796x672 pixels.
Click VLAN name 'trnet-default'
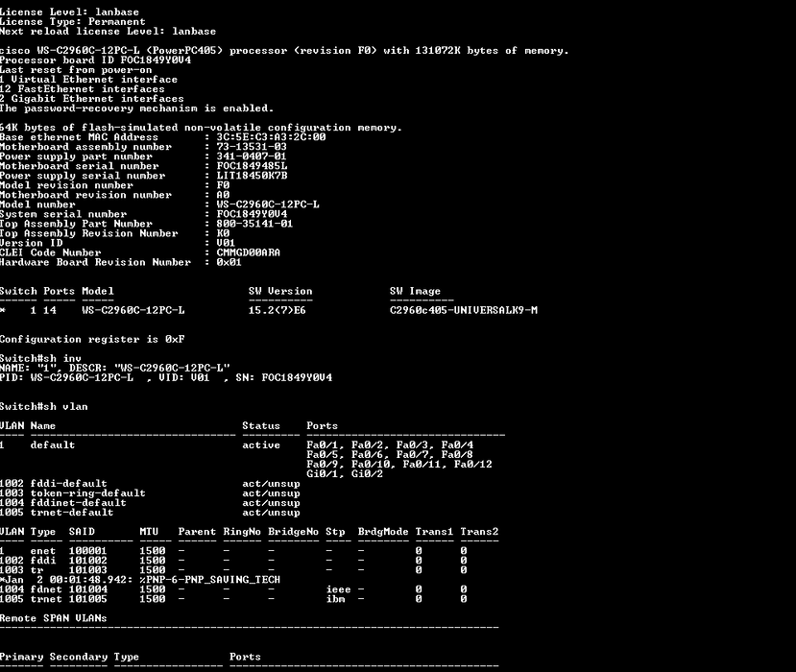pyautogui.click(x=72, y=513)
